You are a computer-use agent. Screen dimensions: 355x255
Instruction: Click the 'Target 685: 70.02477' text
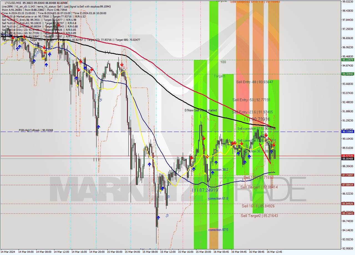(x=128, y=40)
